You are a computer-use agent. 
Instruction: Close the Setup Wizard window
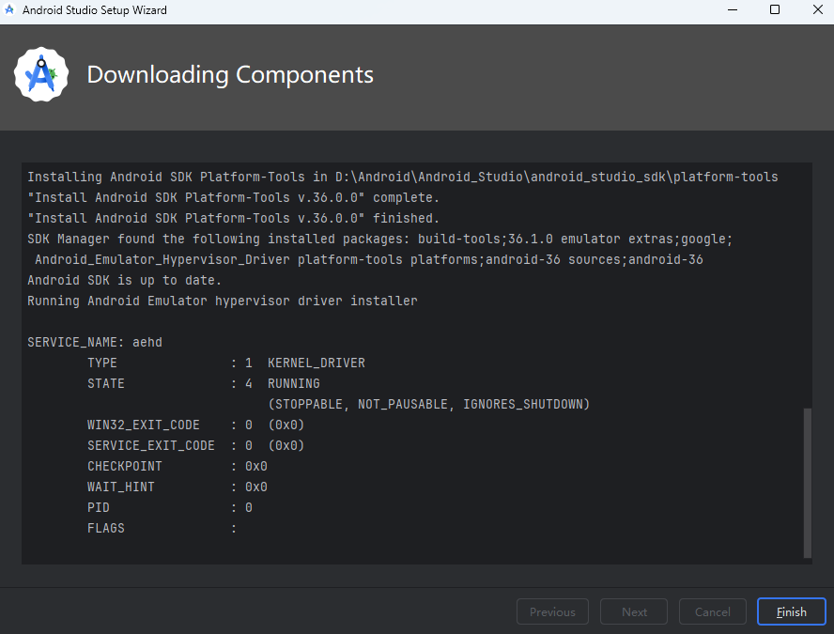[817, 10]
